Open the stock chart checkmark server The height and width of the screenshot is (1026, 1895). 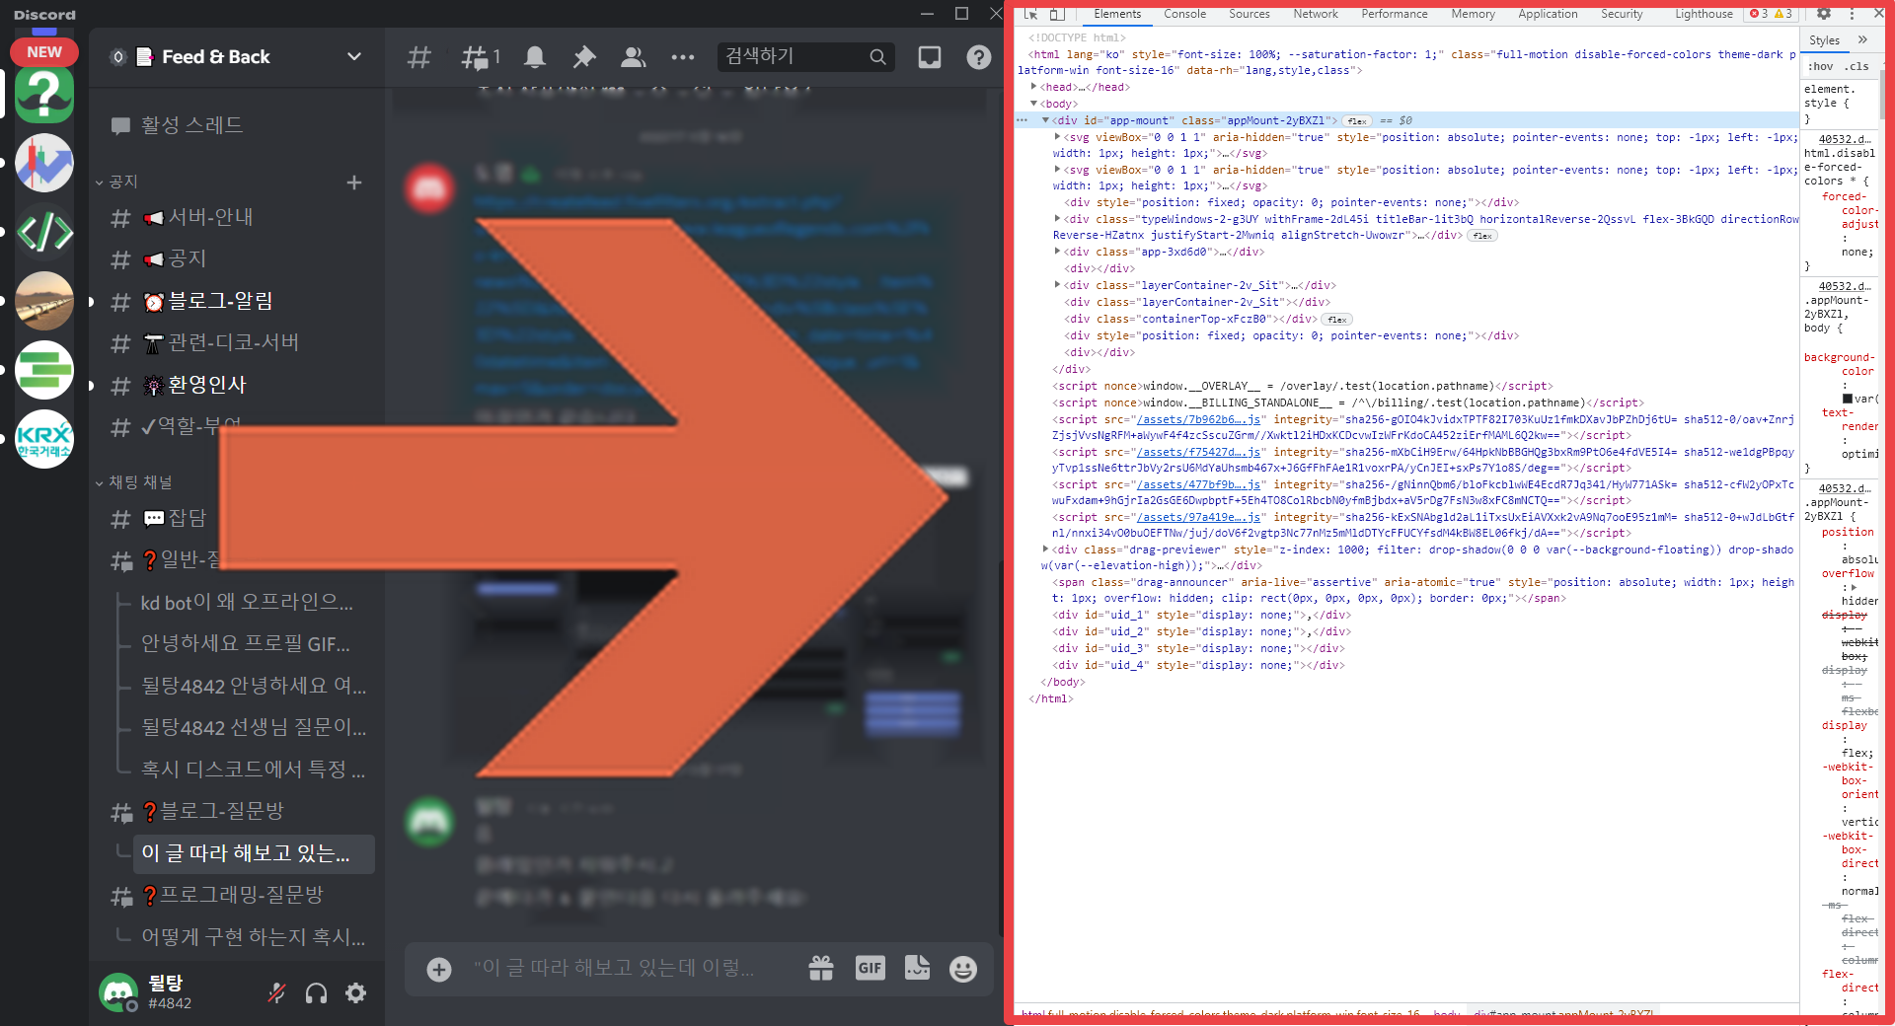pyautogui.click(x=44, y=163)
